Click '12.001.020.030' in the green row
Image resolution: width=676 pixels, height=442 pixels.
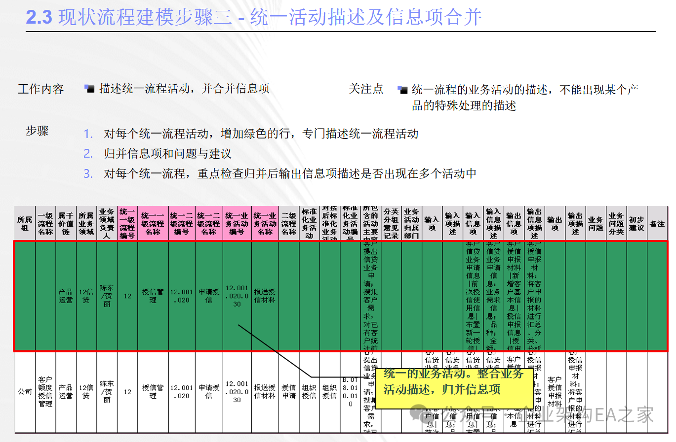click(237, 296)
